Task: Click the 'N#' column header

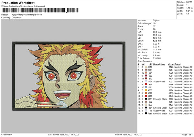Action: pyautogui.click(x=143, y=64)
